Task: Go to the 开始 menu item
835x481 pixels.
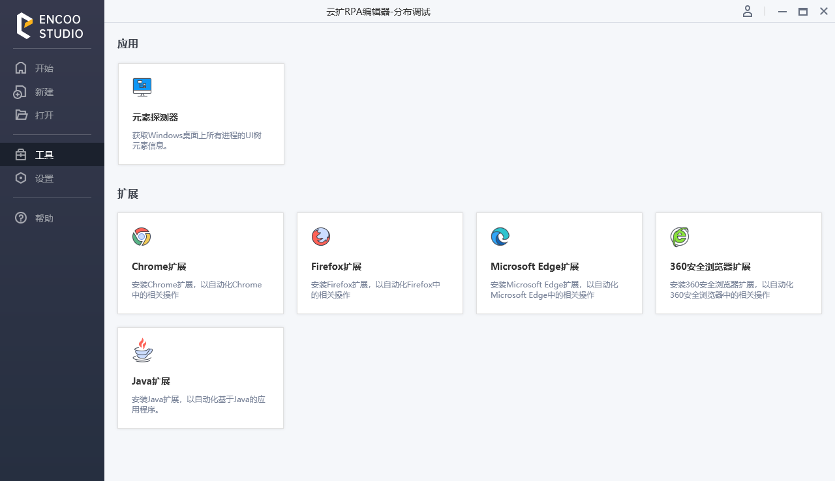Action: [52, 68]
